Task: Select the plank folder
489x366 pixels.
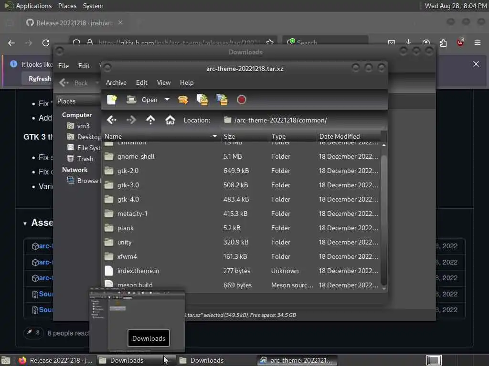Action: (x=241, y=228)
